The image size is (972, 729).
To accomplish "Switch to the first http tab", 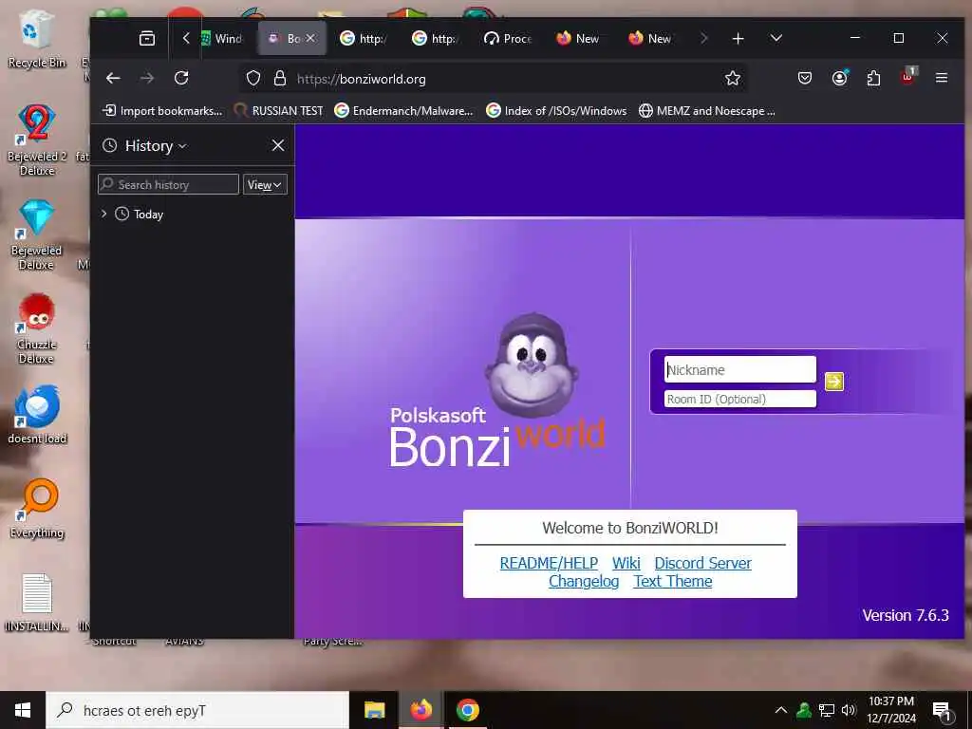I will pos(364,38).
